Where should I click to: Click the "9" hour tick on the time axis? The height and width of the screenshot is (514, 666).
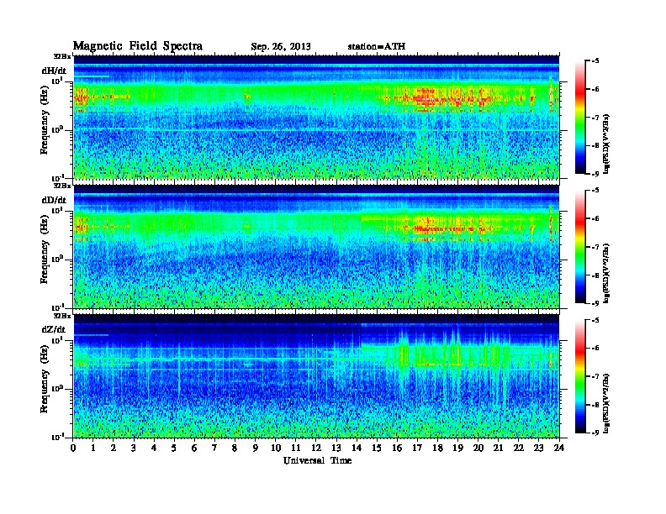point(256,448)
